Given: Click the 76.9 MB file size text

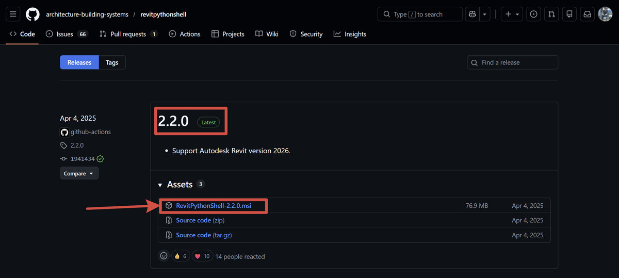Looking at the screenshot, I should pyautogui.click(x=477, y=205).
